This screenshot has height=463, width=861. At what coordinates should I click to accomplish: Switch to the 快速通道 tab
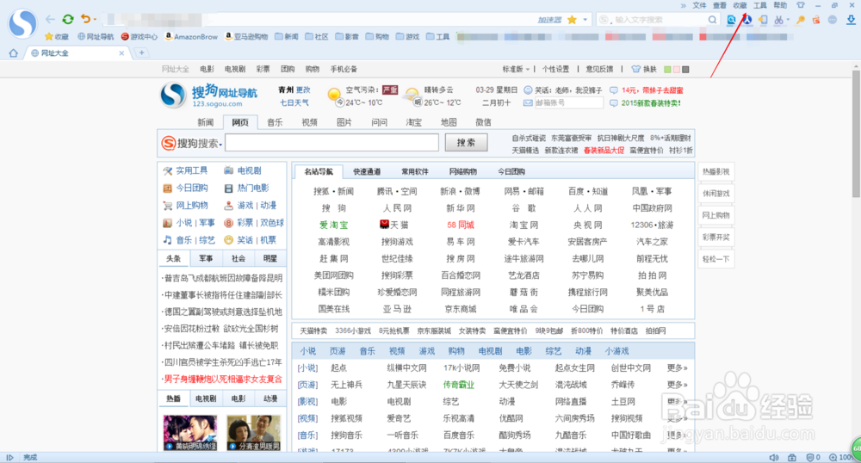367,172
